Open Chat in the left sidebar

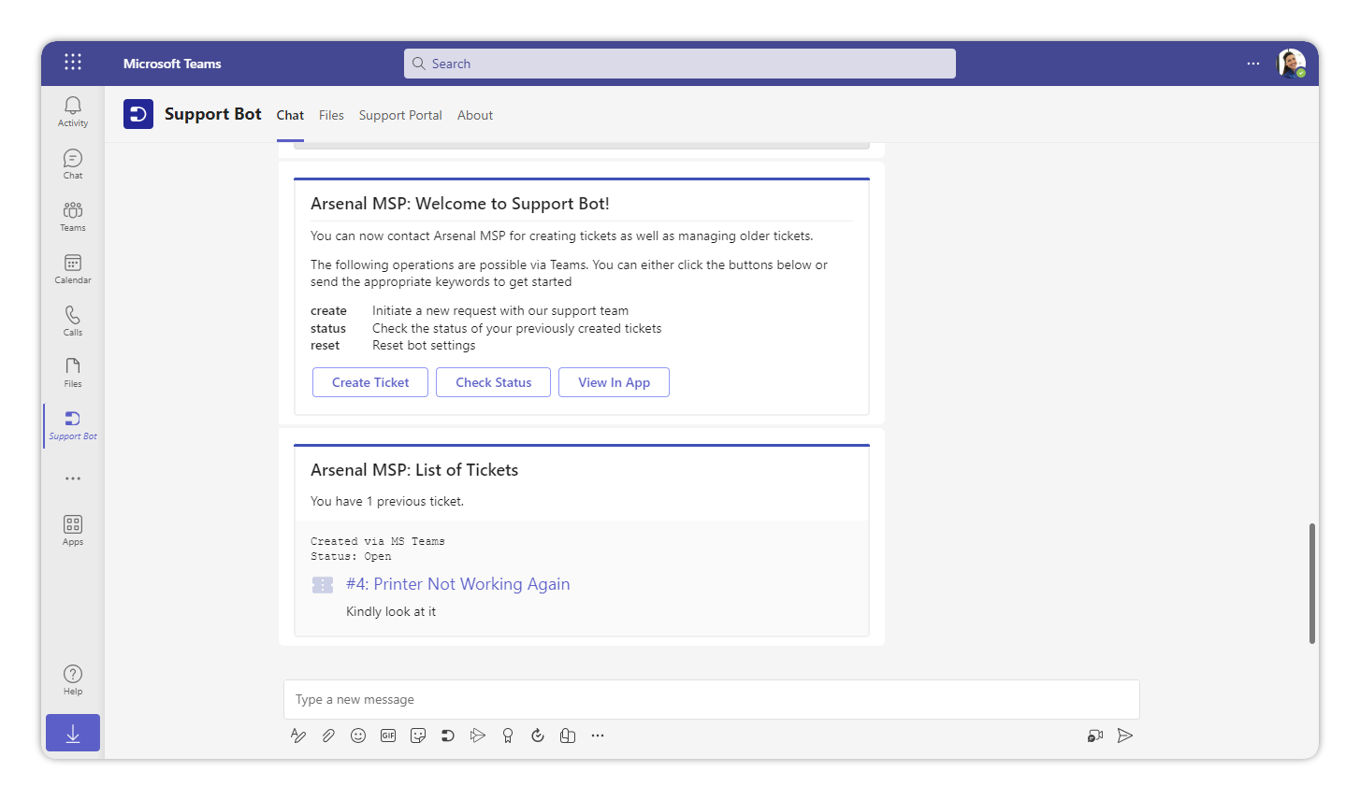tap(73, 164)
